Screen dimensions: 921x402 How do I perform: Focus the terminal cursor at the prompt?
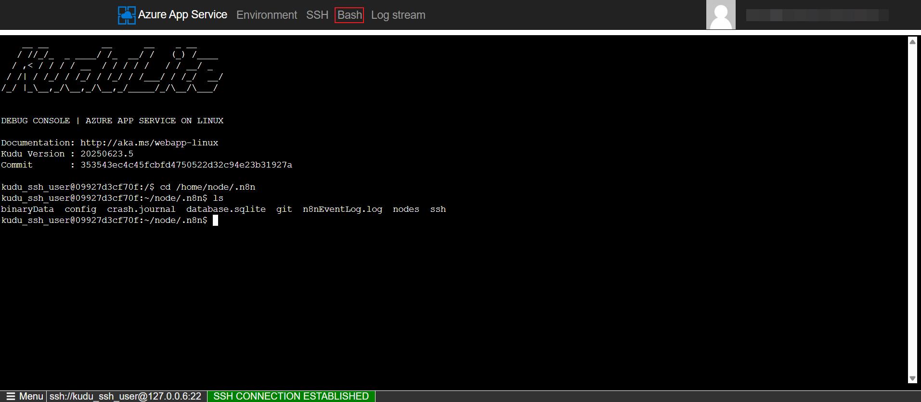pyautogui.click(x=215, y=220)
